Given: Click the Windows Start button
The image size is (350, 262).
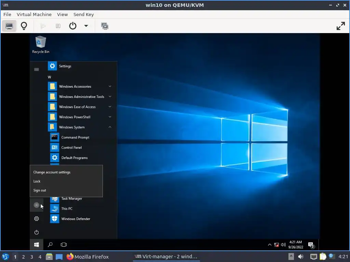Looking at the screenshot, I should click(36, 245).
